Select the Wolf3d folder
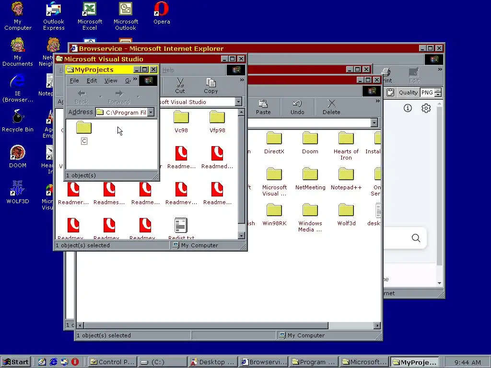Screen dimensions: 491x368 pyautogui.click(x=346, y=215)
